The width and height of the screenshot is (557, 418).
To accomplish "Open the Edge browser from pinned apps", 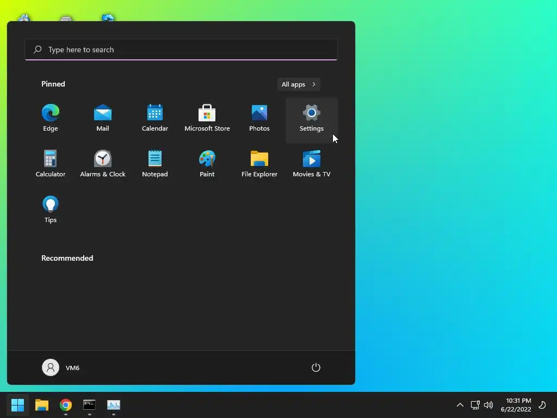I will [51, 119].
